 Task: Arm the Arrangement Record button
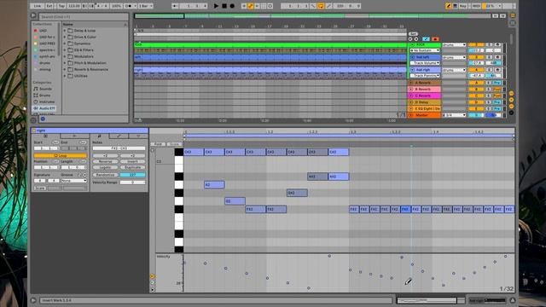coord(232,6)
